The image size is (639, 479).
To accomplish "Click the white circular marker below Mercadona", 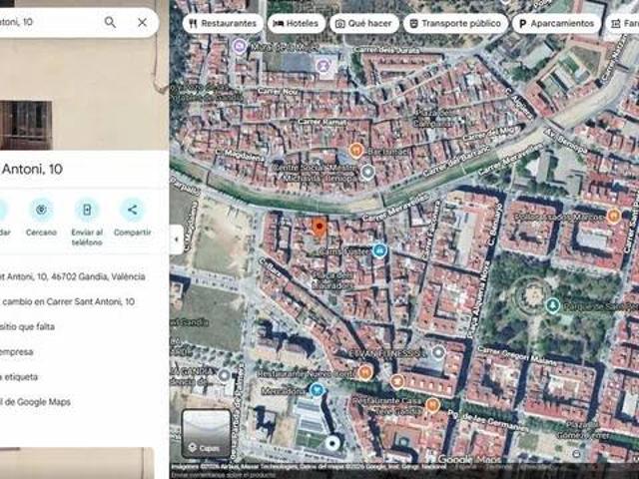I will coord(332,443).
